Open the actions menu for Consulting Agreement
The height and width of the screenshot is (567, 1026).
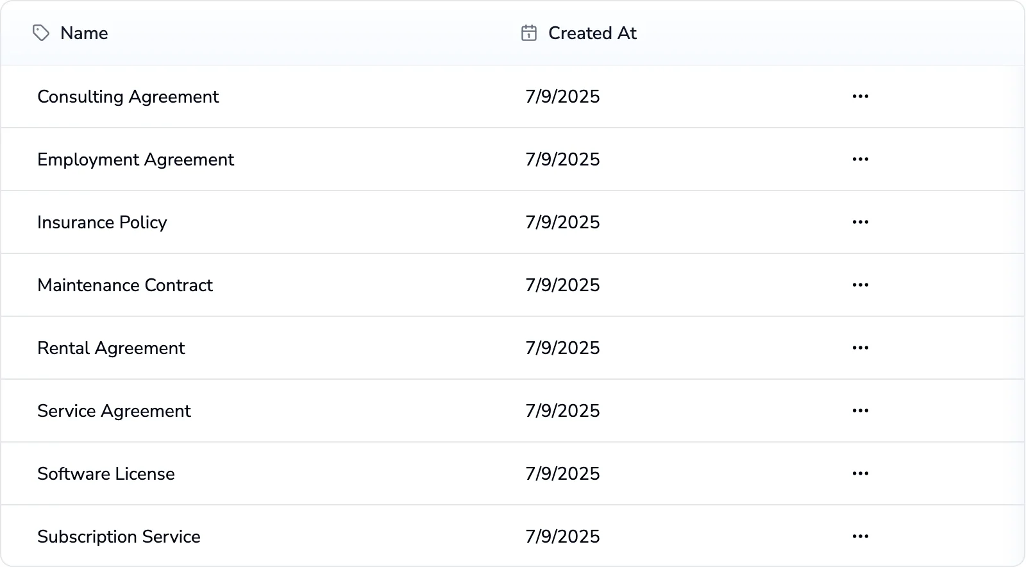[x=860, y=96]
